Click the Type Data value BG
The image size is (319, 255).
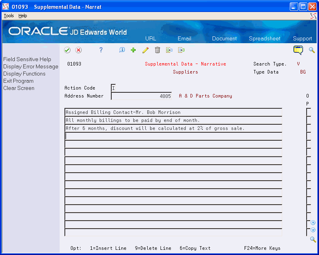point(303,72)
